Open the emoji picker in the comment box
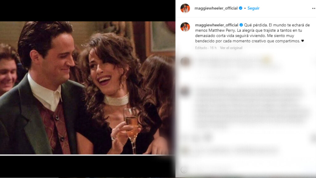This screenshot has height=178, width=316. pyautogui.click(x=184, y=170)
